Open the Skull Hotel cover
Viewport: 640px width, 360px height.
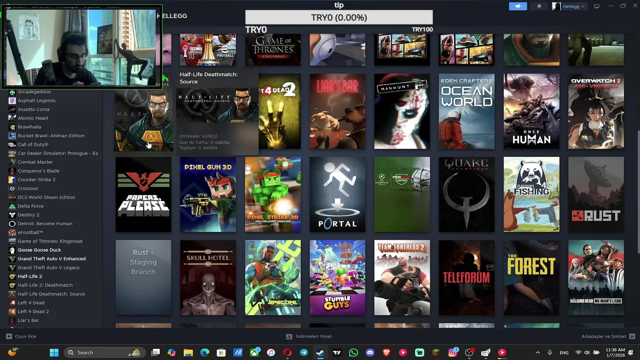[208, 277]
